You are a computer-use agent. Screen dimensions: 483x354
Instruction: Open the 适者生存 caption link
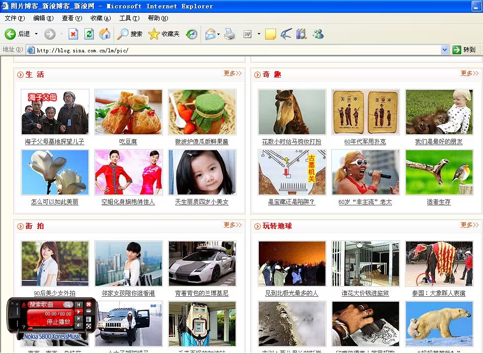coord(439,202)
